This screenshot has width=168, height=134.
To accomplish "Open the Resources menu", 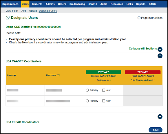I will pyautogui.click(x=117, y=4).
